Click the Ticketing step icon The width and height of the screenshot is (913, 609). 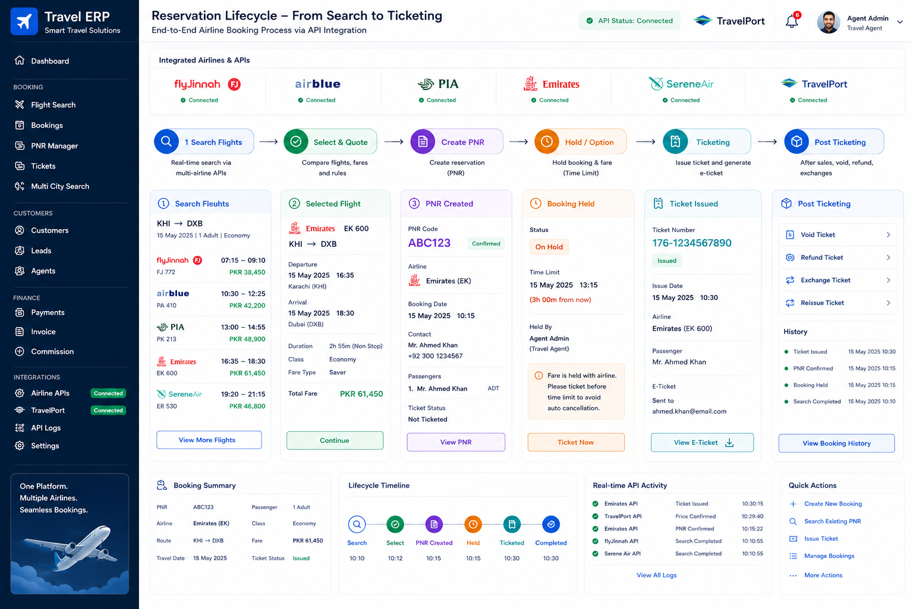click(675, 142)
